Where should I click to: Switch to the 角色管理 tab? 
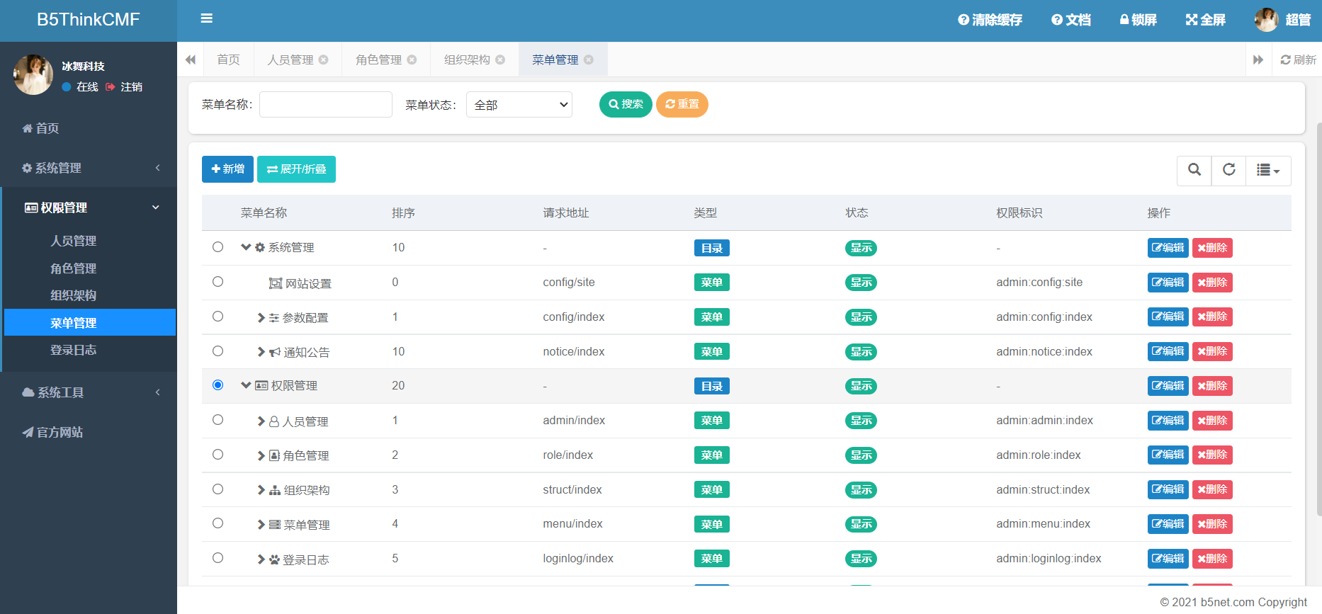(378, 59)
